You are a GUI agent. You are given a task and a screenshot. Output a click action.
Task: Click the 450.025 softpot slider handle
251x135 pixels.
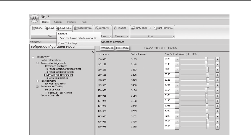point(206,90)
